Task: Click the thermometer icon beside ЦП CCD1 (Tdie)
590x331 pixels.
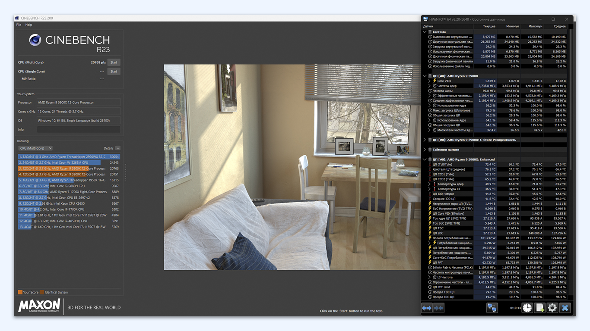Action: pyautogui.click(x=430, y=174)
